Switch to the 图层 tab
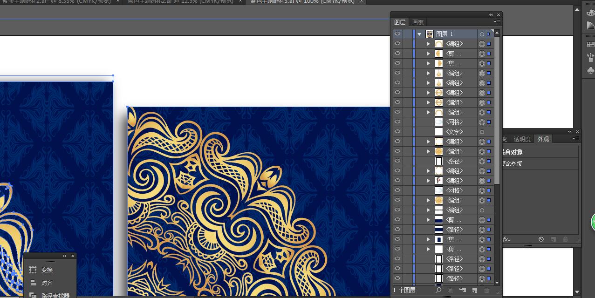The height and width of the screenshot is (298, 595). (400, 22)
